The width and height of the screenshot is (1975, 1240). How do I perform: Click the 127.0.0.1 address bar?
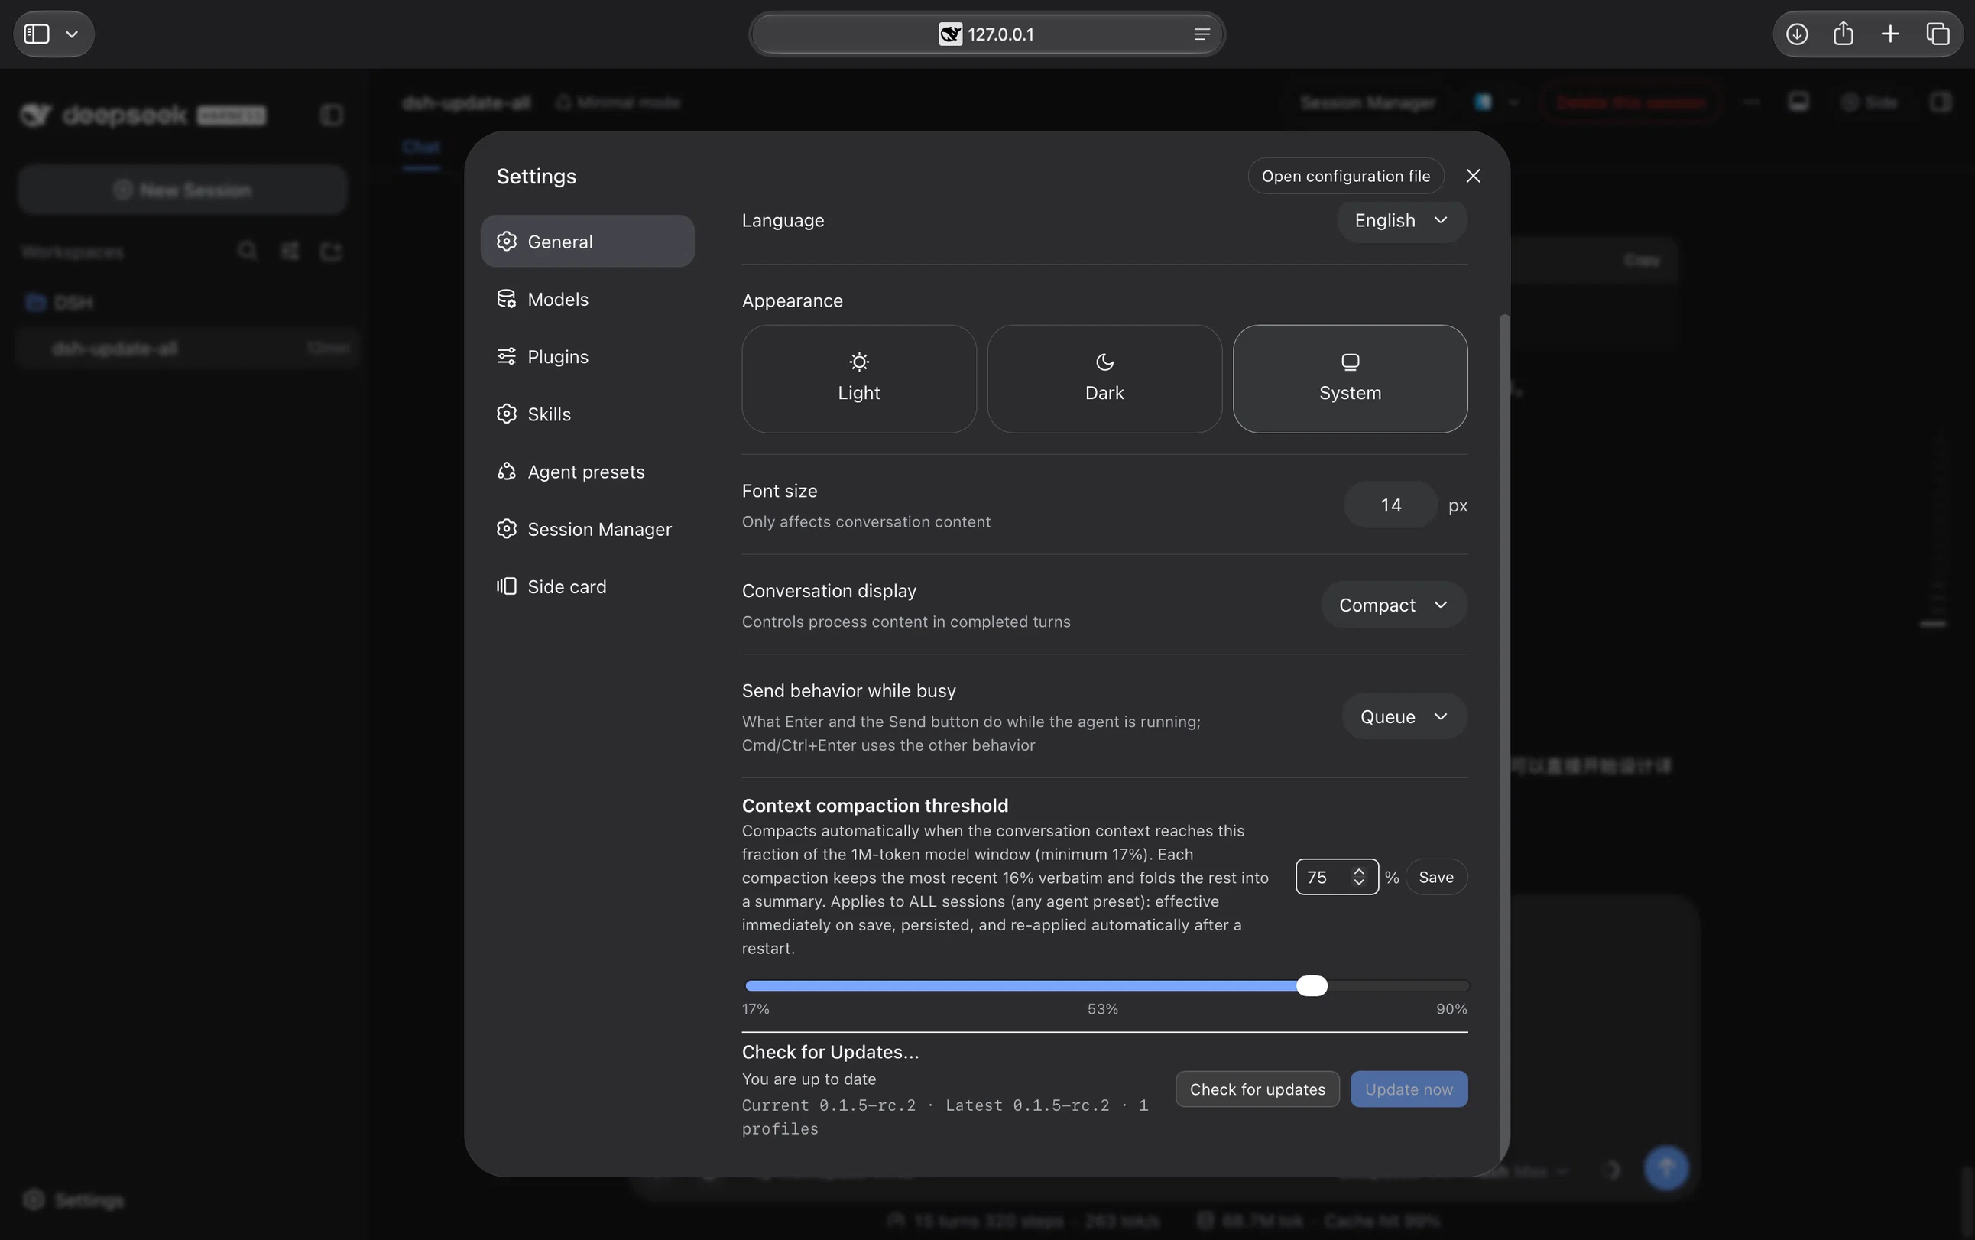coord(986,34)
